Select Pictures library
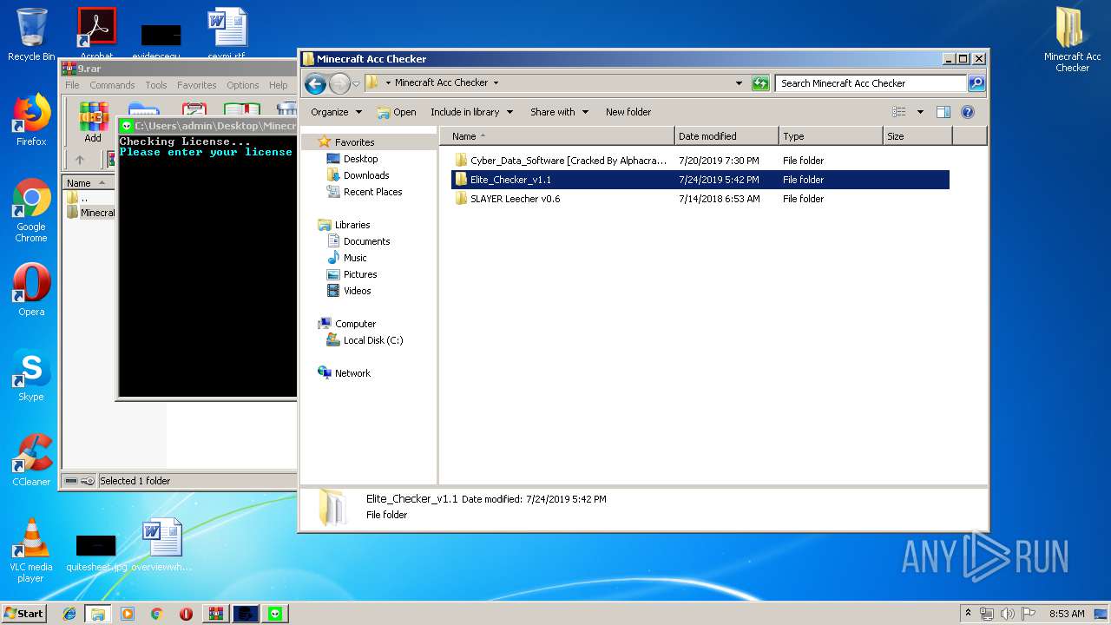1111x625 pixels. [x=359, y=274]
